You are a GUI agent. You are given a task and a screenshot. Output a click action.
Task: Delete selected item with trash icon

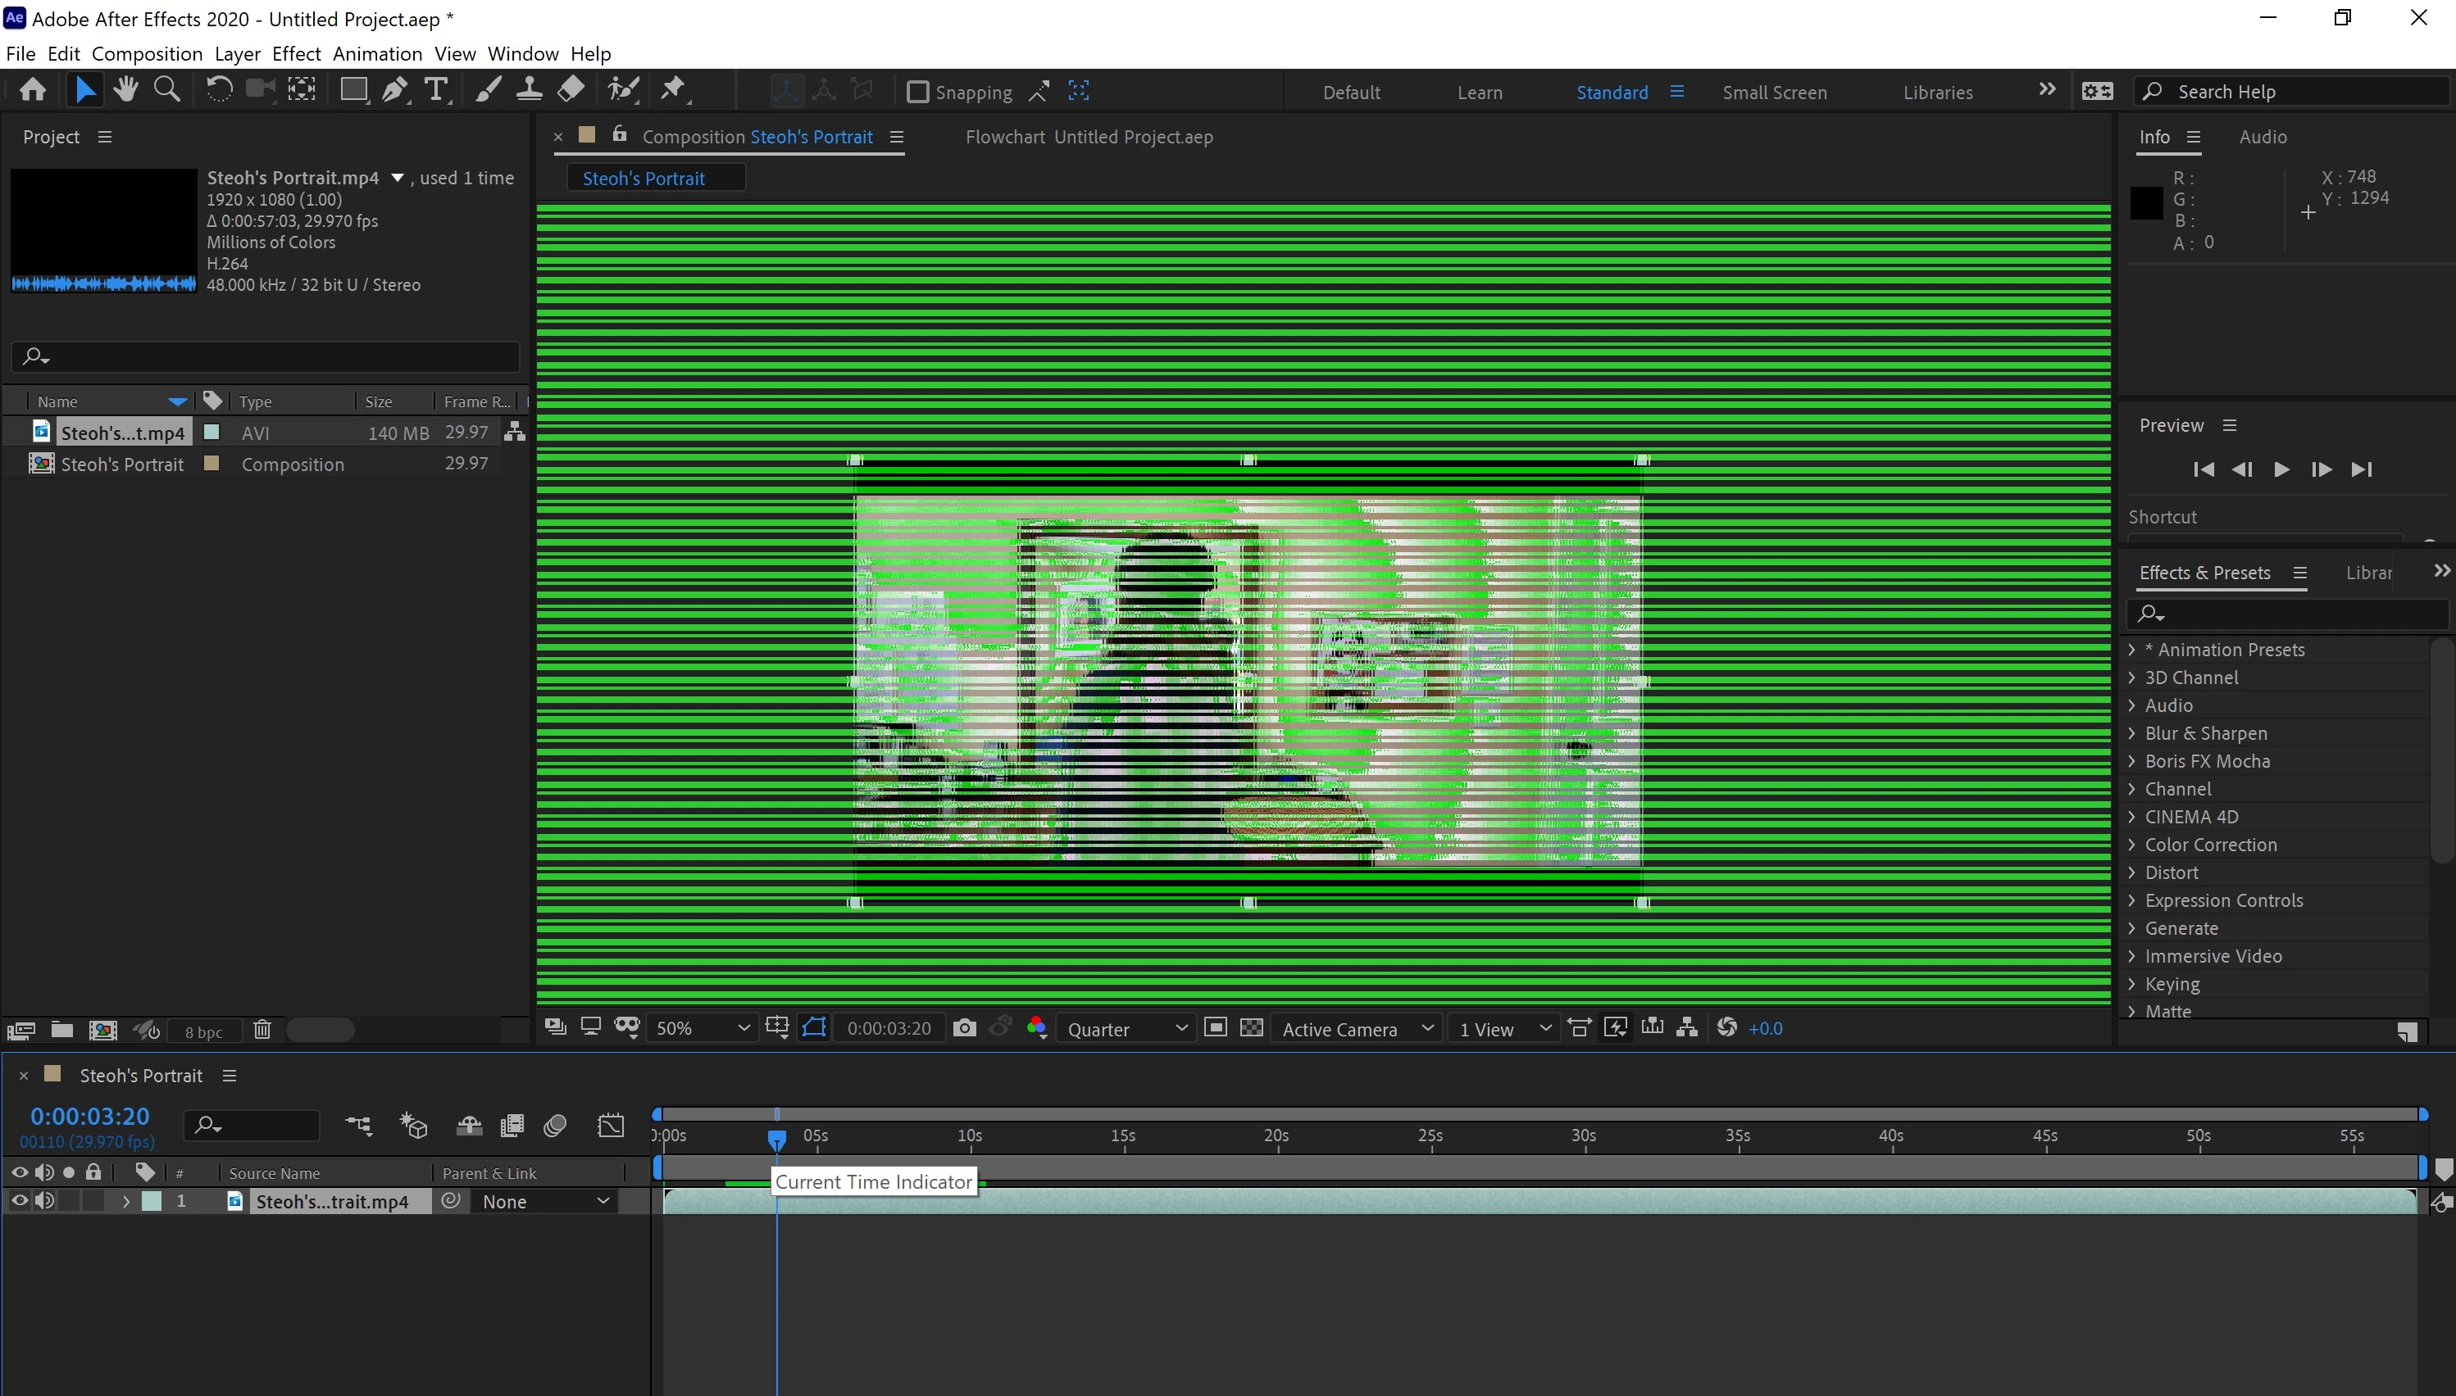[262, 1030]
